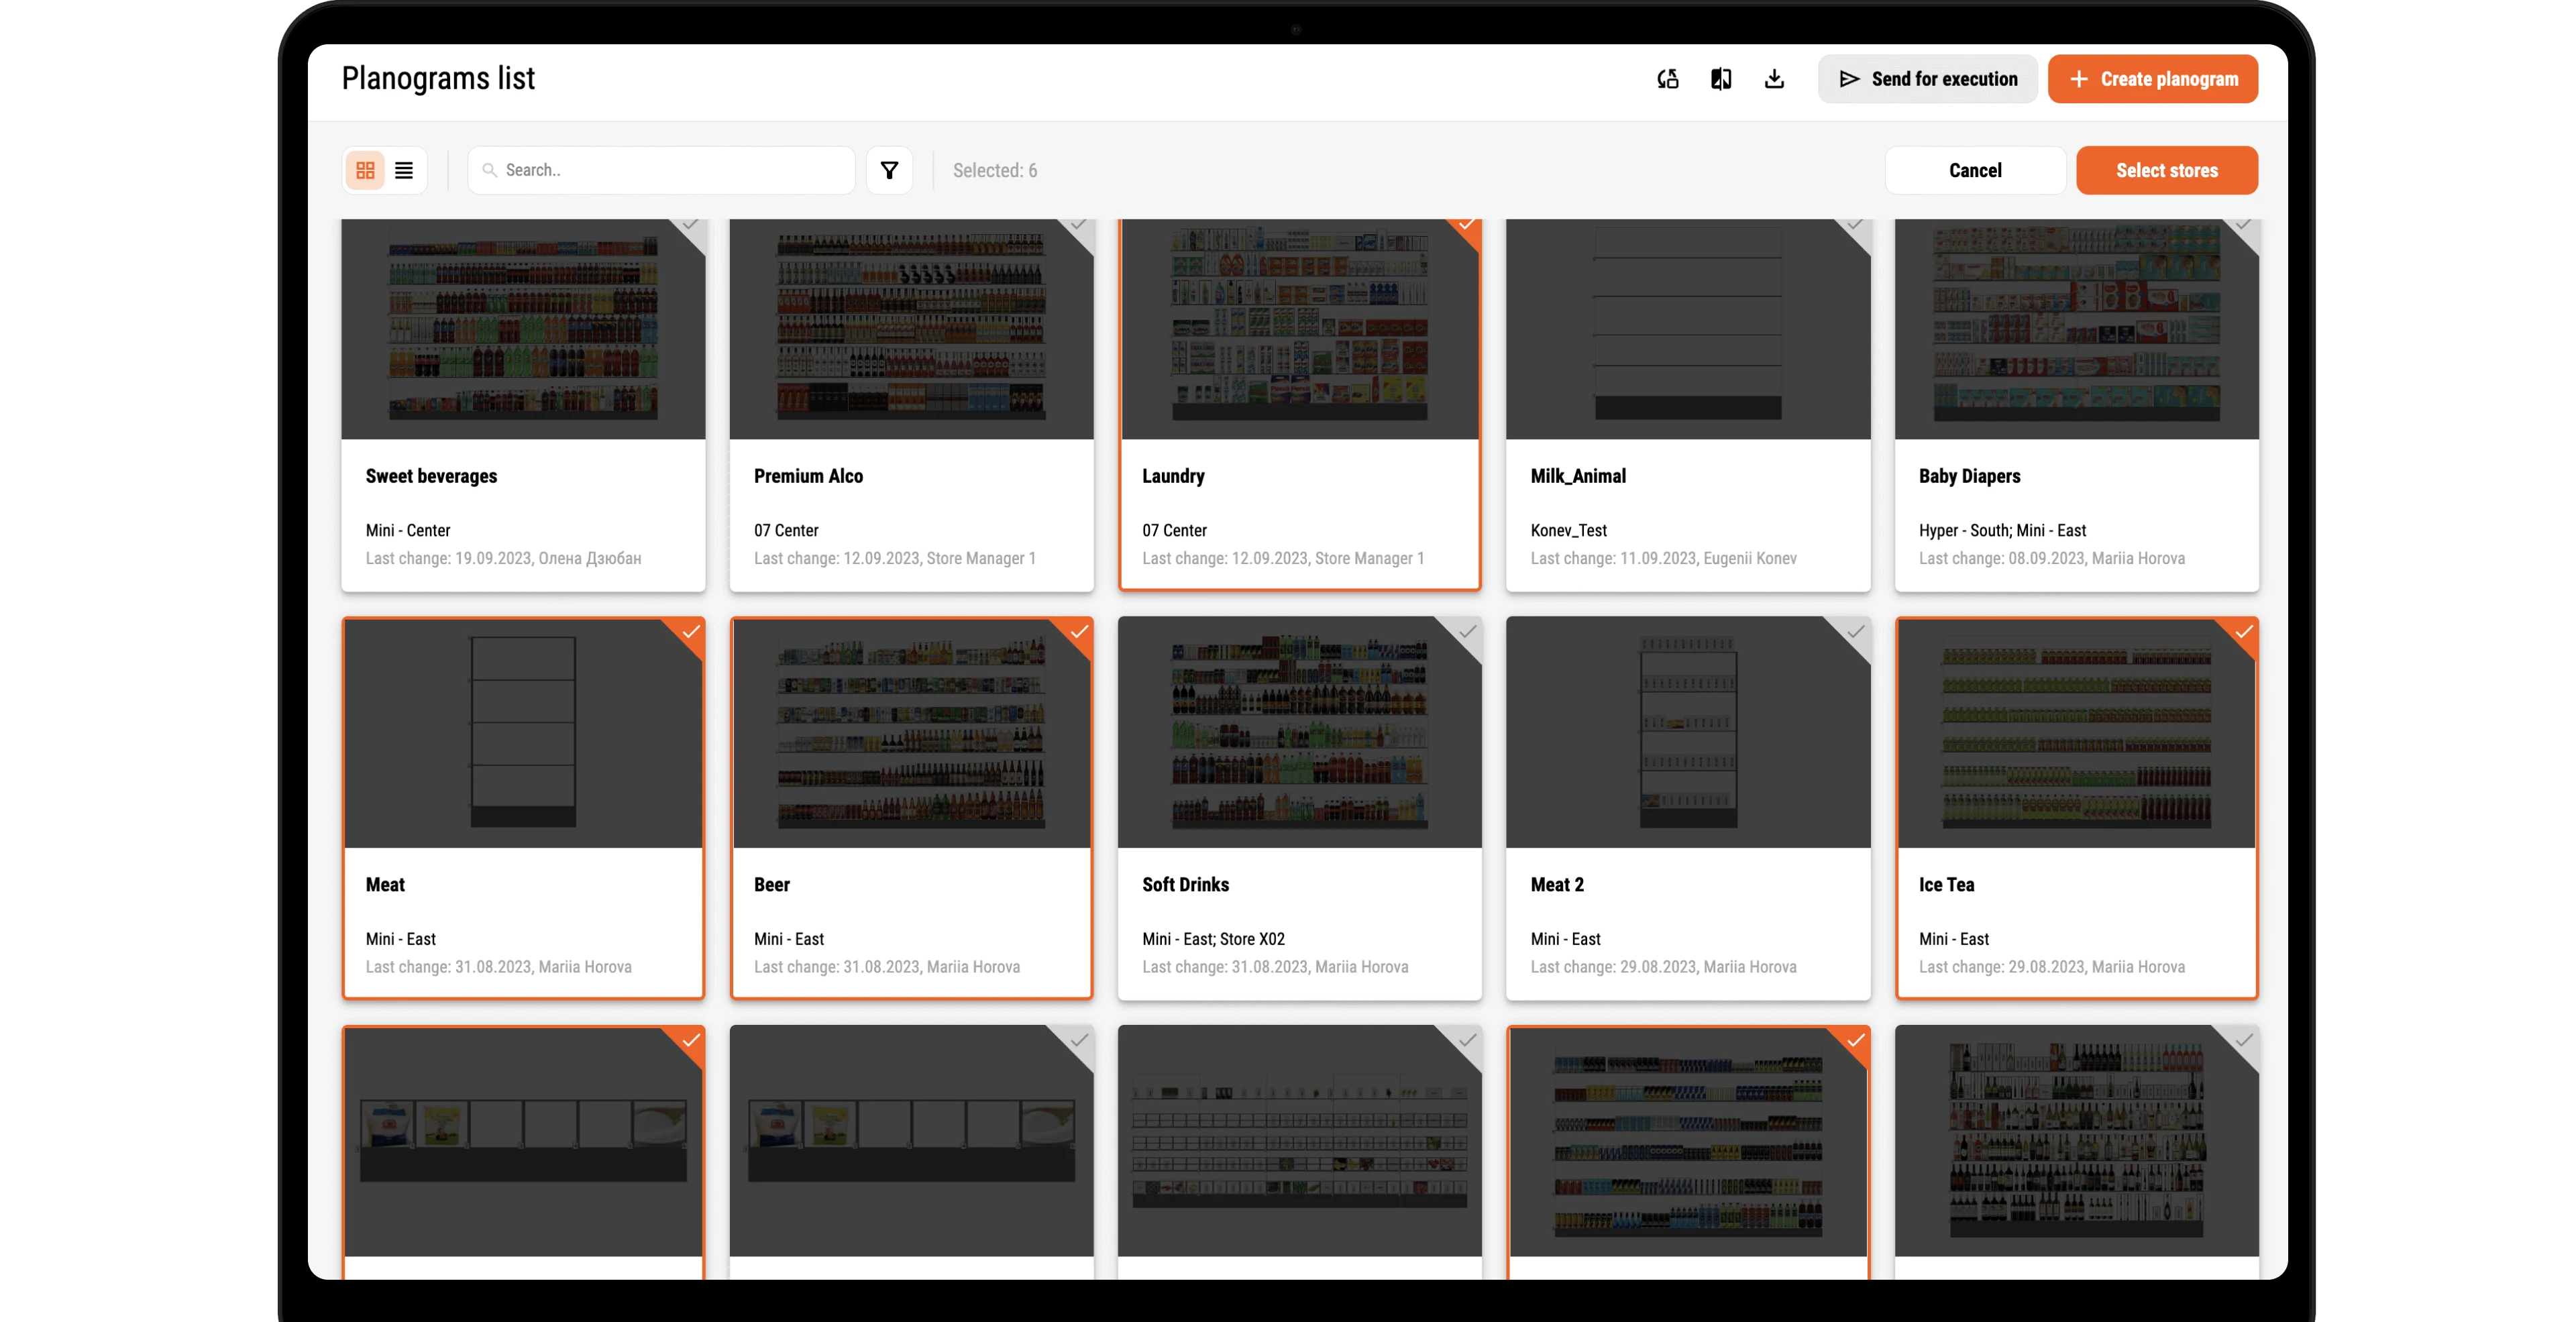Deselect the Ice Tea planogram
Viewport: 2576px width, 1322px height.
coord(2243,632)
